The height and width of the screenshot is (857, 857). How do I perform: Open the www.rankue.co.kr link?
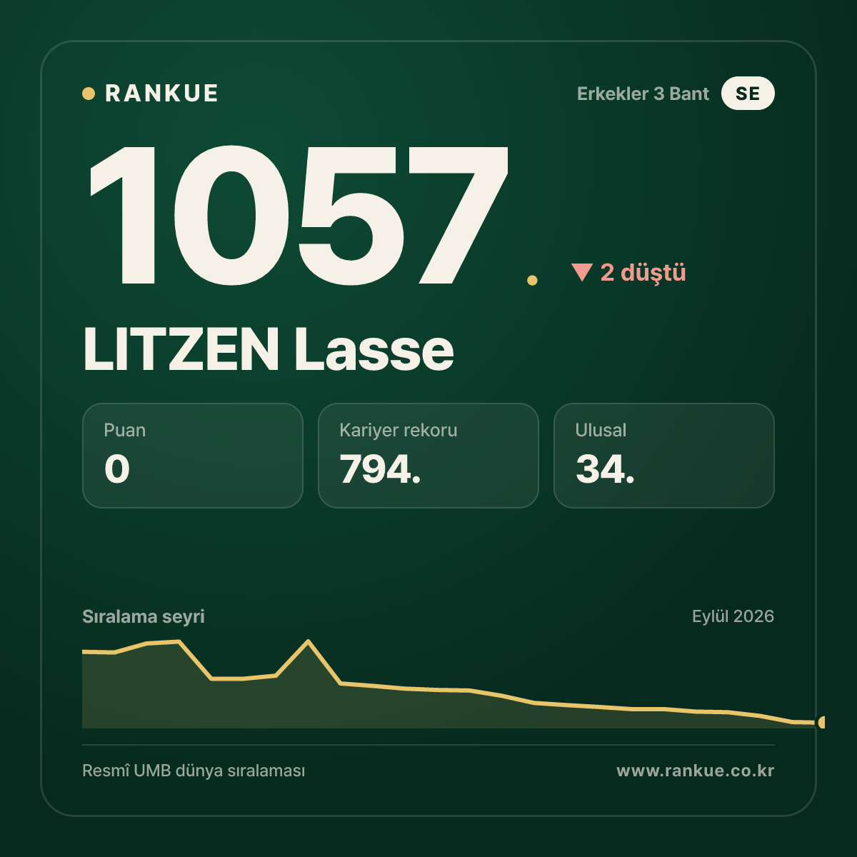696,771
